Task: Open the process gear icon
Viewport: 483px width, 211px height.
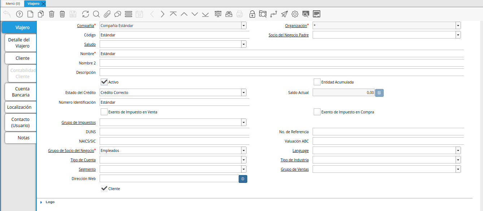Action: [x=295, y=14]
